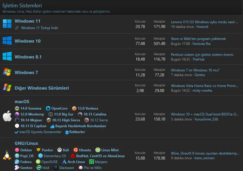The image size is (243, 171).
Task: Open Lenovo V15 G3 Windows uyku modu thread
Action: click(x=205, y=22)
